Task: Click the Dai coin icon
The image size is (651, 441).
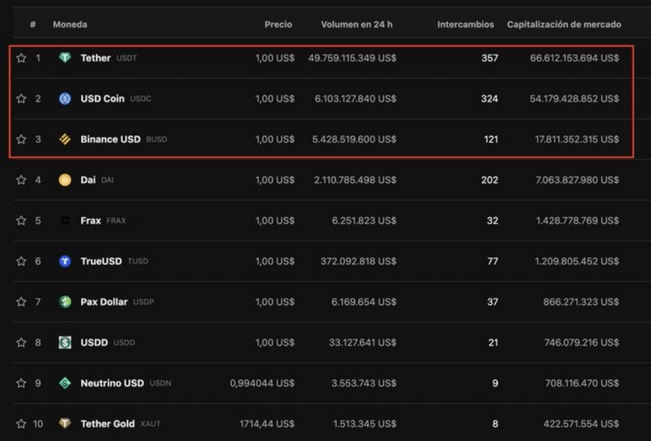Action: pyautogui.click(x=66, y=180)
